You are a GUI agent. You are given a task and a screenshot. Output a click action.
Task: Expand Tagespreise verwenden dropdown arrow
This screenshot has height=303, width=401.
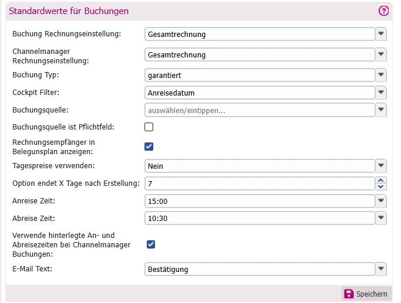381,166
